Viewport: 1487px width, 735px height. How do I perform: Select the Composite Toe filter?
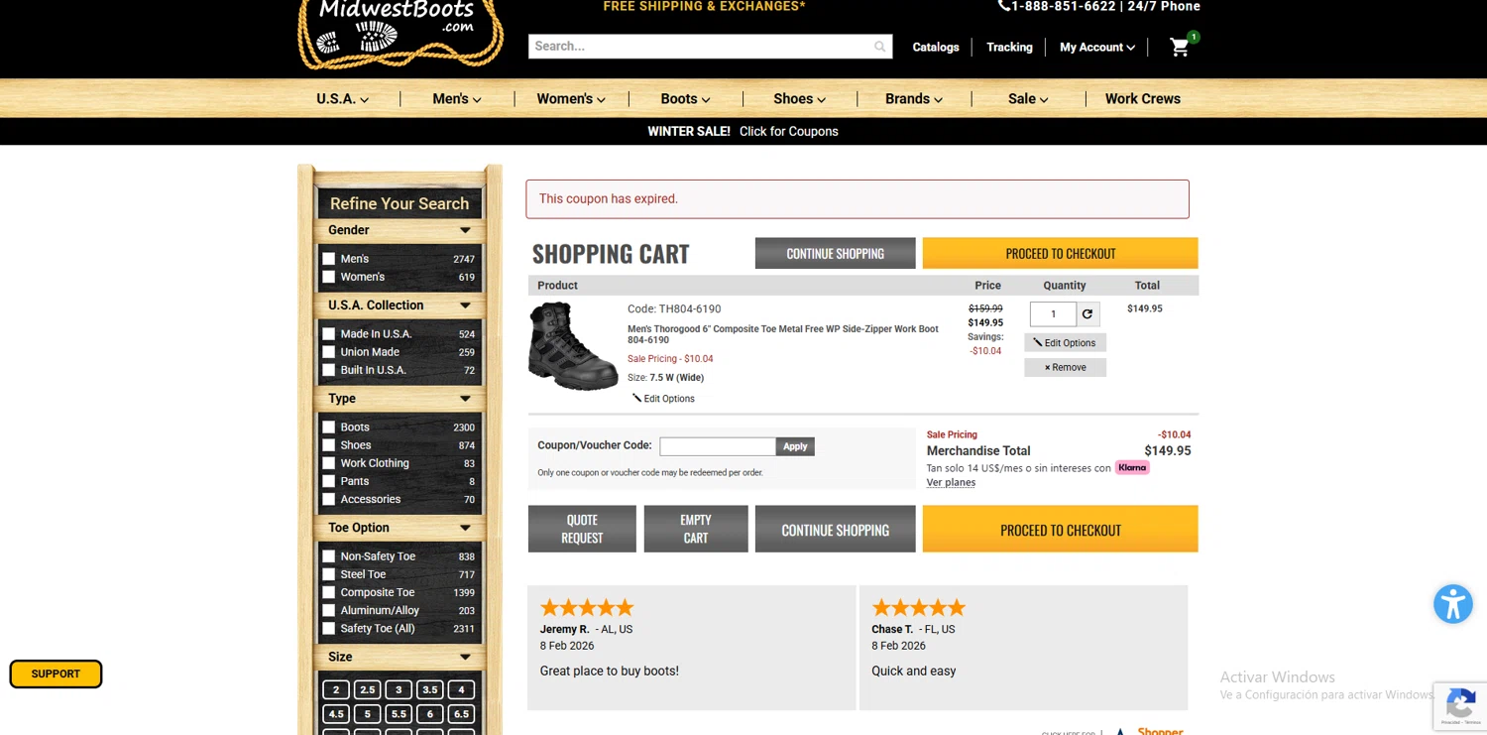329,592
